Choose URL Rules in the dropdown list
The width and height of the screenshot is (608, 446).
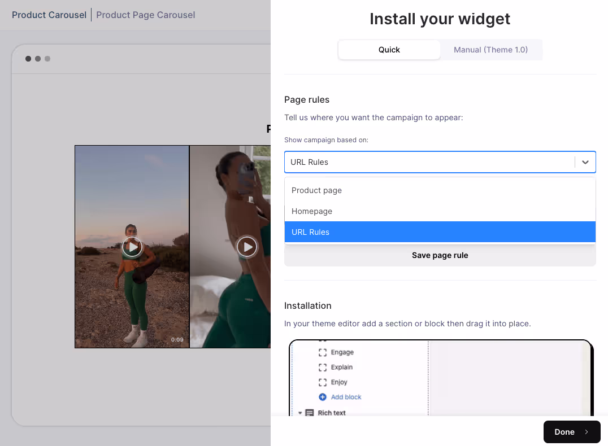[440, 232]
